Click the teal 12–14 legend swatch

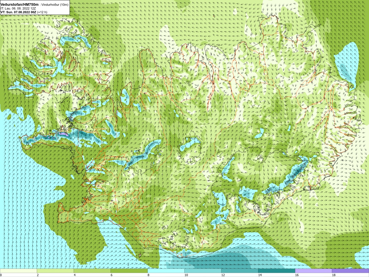click(x=240, y=271)
